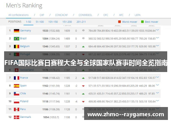
Task: Click the Poland flag icon
Action: click(16, 102)
